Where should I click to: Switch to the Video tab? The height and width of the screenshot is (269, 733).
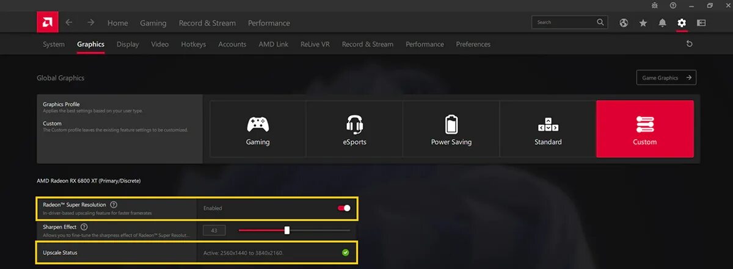pos(160,44)
